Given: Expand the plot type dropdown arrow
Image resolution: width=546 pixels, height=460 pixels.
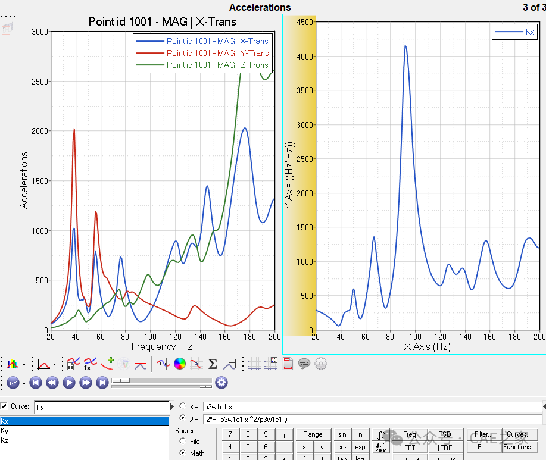Looking at the screenshot, I should tap(24, 365).
